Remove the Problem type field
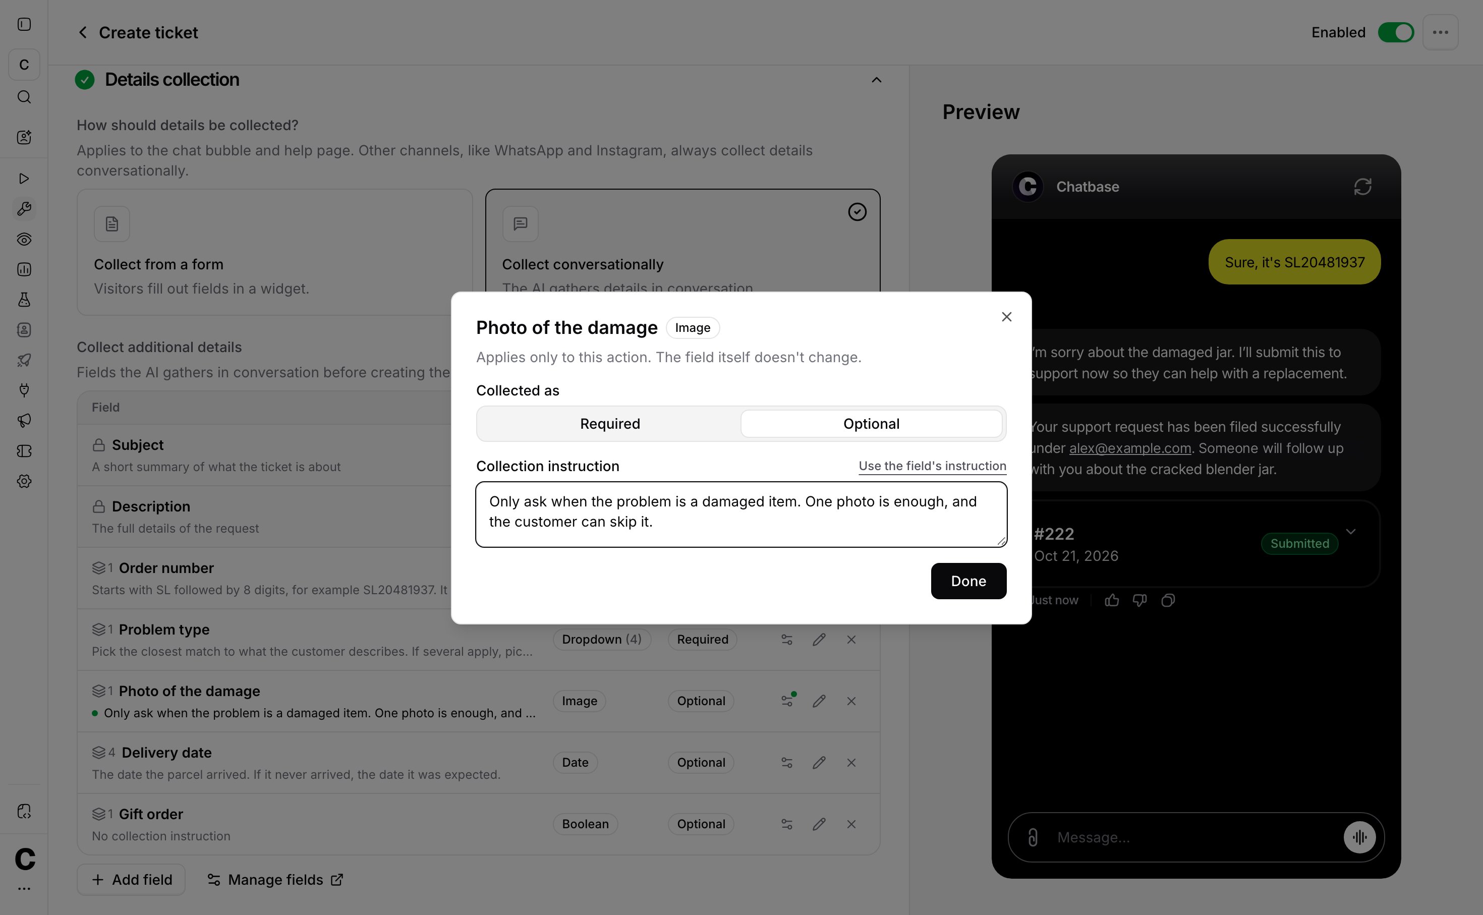 [851, 640]
